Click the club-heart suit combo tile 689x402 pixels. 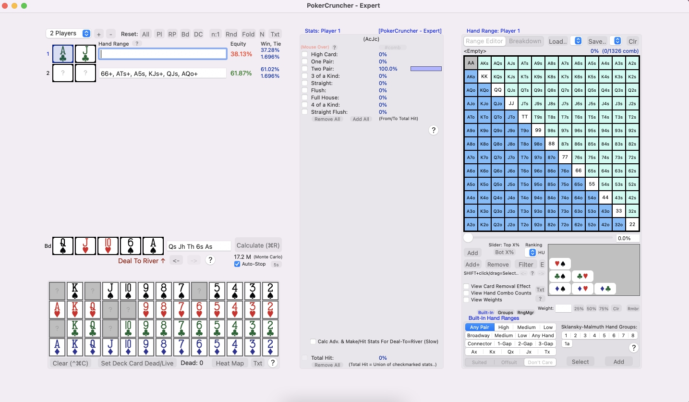[582, 276]
